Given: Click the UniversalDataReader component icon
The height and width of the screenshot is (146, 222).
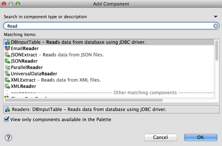Looking at the screenshot, I should pos(8,74).
